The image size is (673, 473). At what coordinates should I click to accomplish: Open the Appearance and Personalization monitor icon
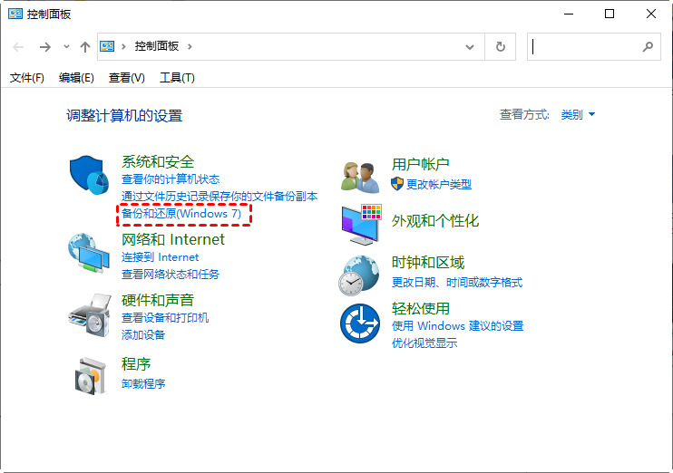[361, 224]
